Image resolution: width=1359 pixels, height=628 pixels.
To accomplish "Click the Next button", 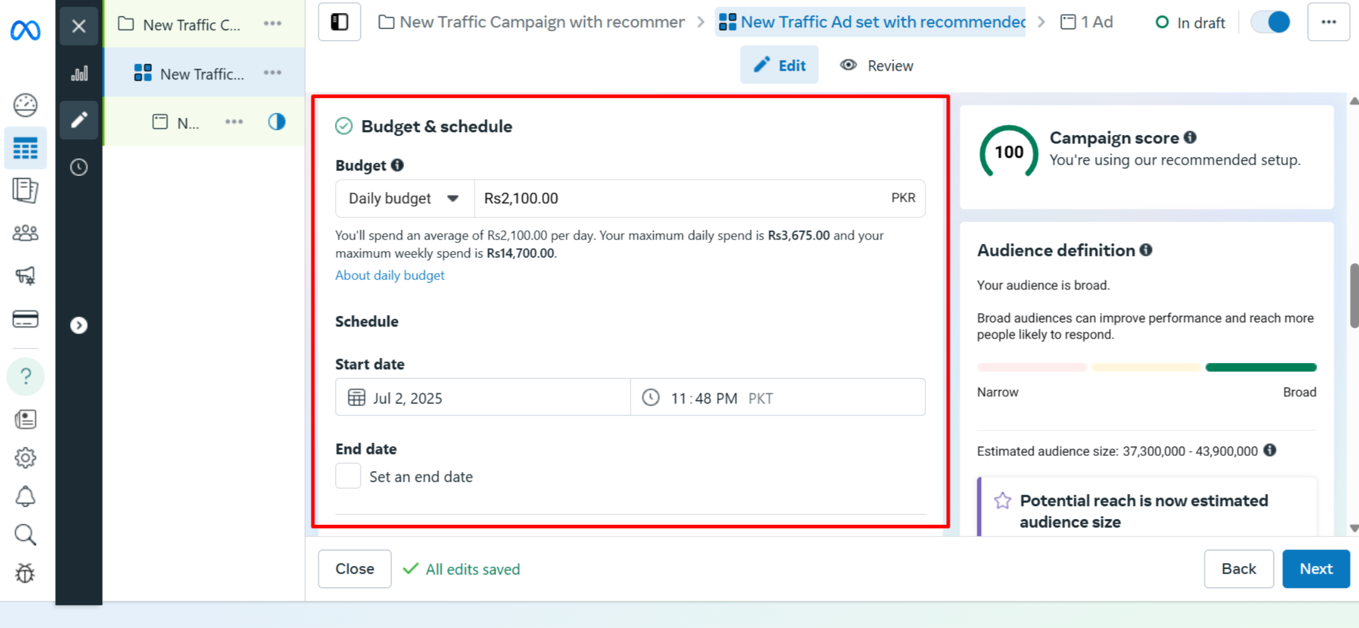I will (1316, 569).
